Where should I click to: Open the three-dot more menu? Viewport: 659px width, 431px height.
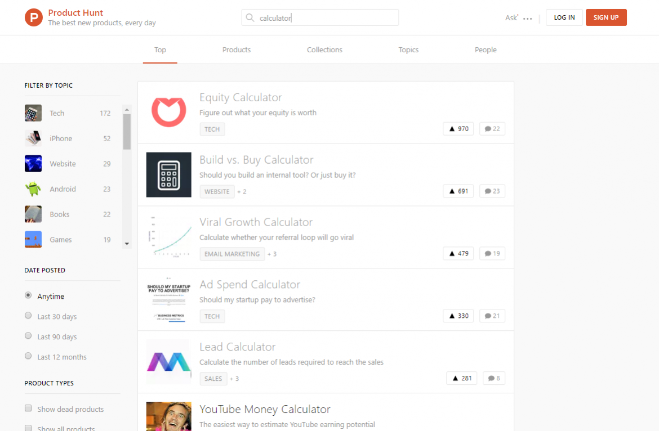pos(527,19)
